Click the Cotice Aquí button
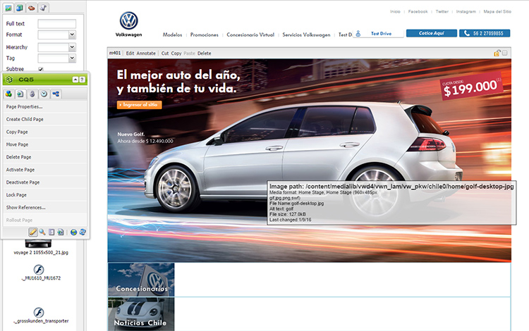529x331 pixels. [x=430, y=33]
